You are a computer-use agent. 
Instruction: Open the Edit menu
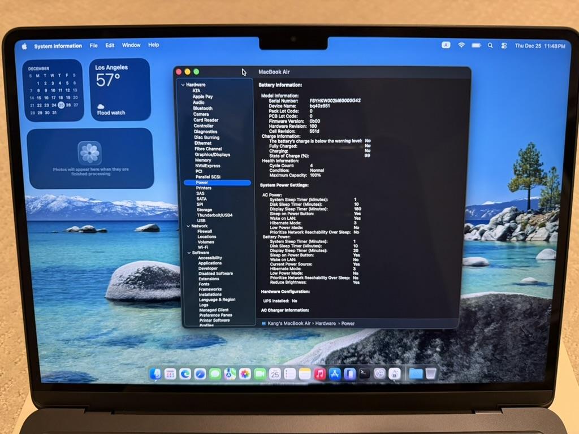tap(110, 45)
